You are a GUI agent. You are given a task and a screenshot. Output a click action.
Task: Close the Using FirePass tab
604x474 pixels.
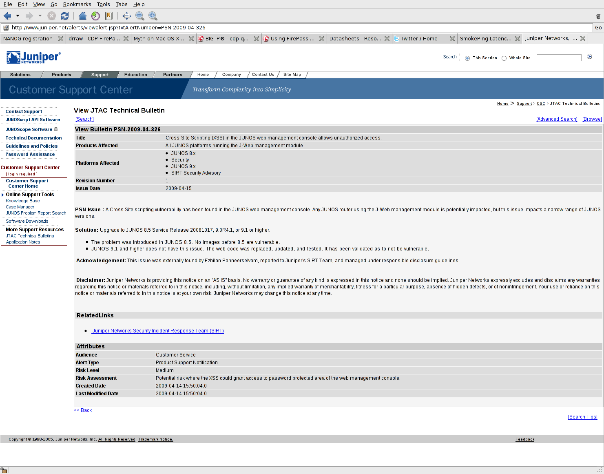(322, 39)
